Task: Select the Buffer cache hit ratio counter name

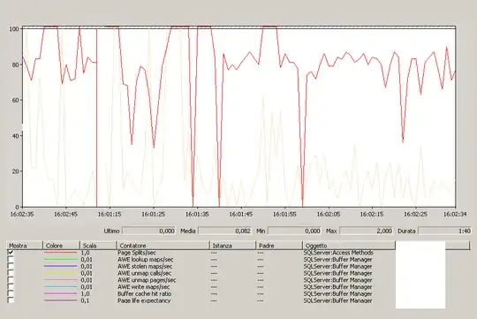Action: (x=145, y=293)
